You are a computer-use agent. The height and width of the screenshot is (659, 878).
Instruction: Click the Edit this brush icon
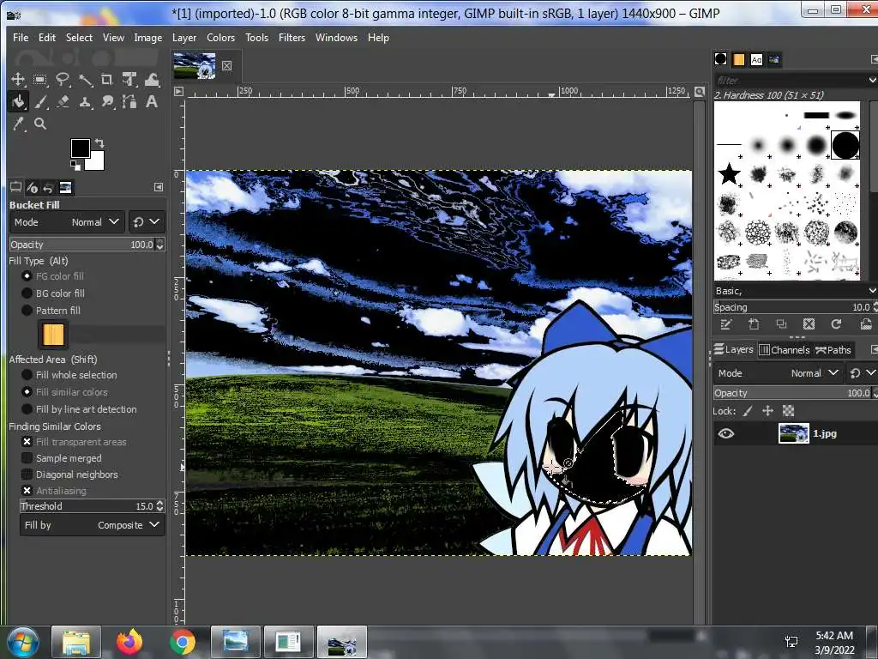coord(726,323)
